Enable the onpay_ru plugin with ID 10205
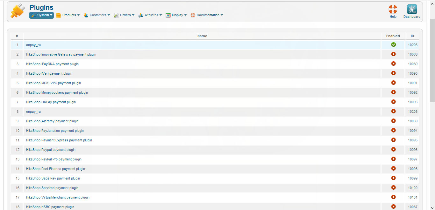The image size is (435, 210). (x=393, y=111)
